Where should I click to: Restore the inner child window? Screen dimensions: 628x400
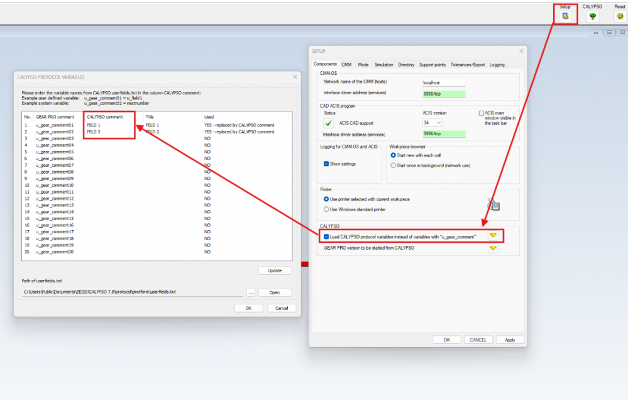[609, 33]
